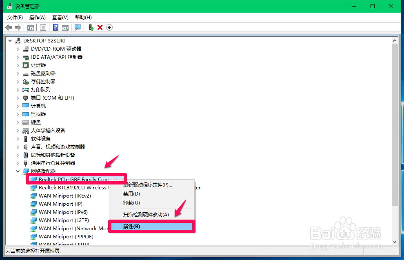This screenshot has height=260, width=404.
Task: Click the vertical scrollbar up arrow
Action: coord(395,40)
